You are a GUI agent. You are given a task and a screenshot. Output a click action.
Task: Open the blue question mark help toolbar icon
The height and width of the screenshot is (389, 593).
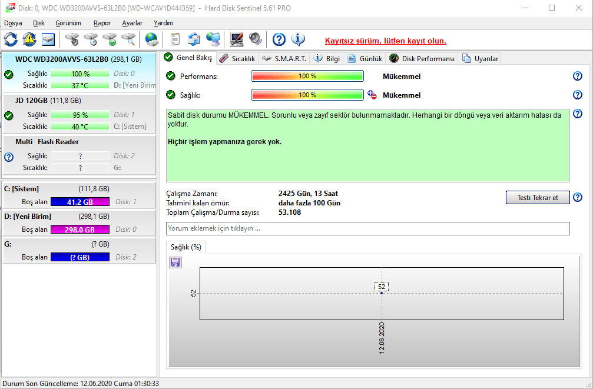[x=279, y=39]
